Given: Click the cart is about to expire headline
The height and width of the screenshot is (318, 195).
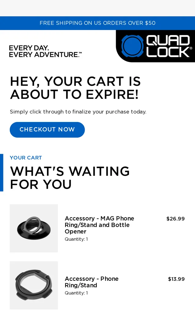Looking at the screenshot, I should [x=75, y=88].
